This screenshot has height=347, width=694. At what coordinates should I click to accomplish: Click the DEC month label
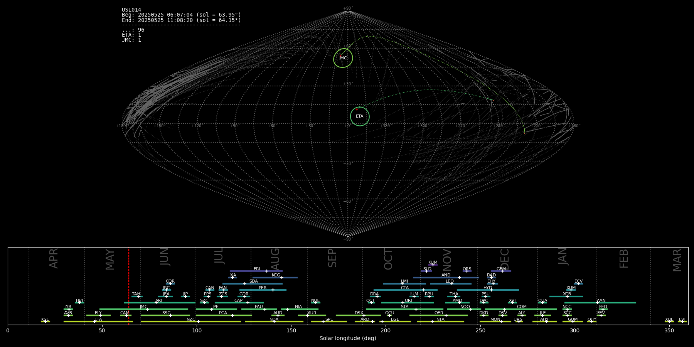[x=505, y=259]
